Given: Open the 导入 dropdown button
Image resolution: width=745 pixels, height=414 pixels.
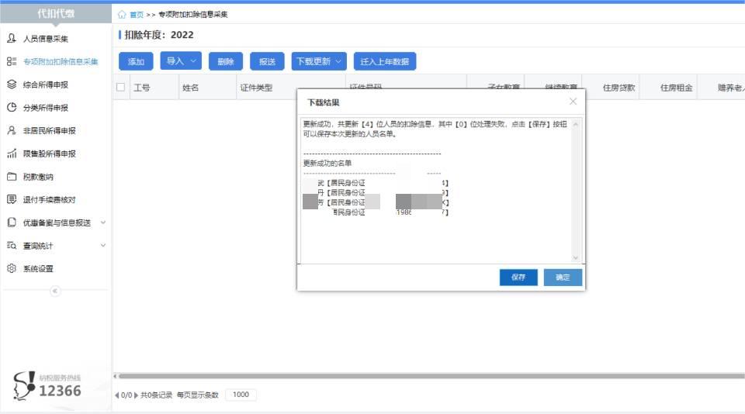Looking at the screenshot, I should 181,60.
